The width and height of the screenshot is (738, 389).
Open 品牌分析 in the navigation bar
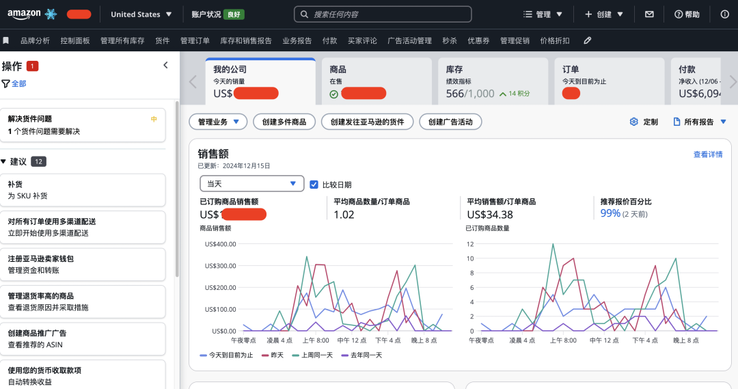36,41
